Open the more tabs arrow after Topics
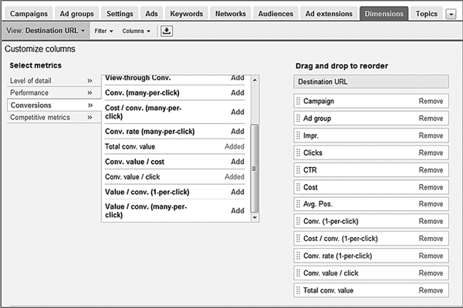Screen dimensions: 463x308 click(x=451, y=14)
